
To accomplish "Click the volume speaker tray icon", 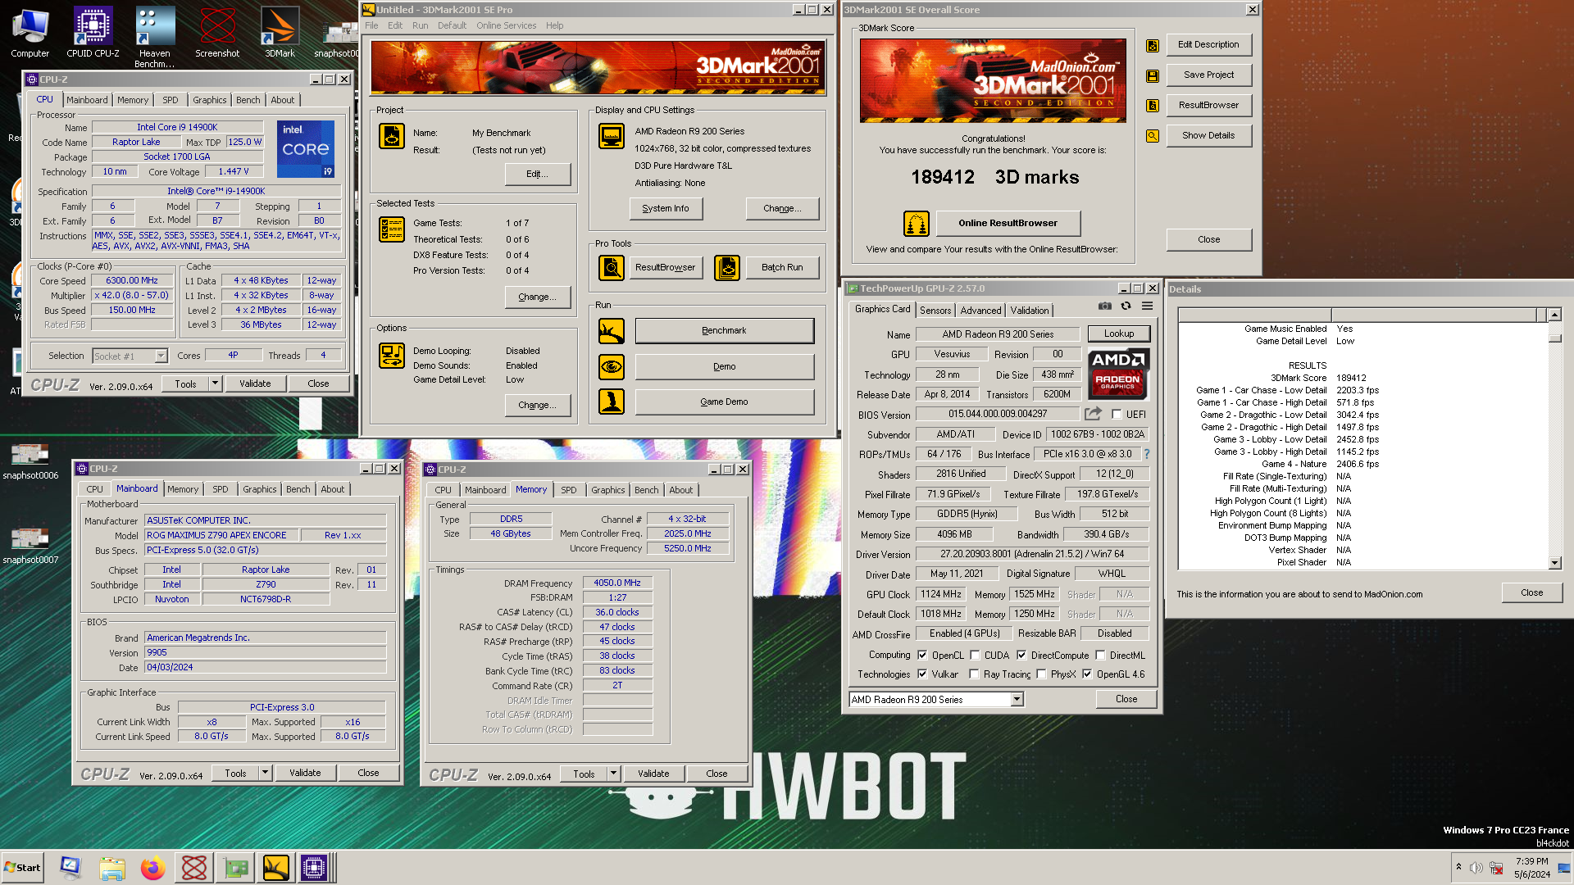I will click(1476, 868).
